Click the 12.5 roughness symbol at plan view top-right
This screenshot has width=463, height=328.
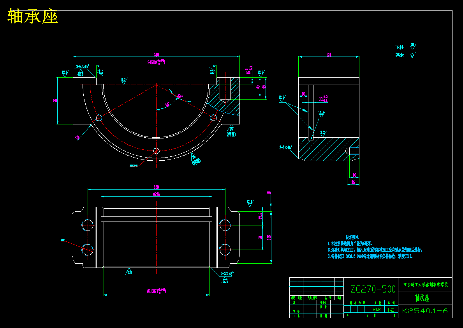250,203
